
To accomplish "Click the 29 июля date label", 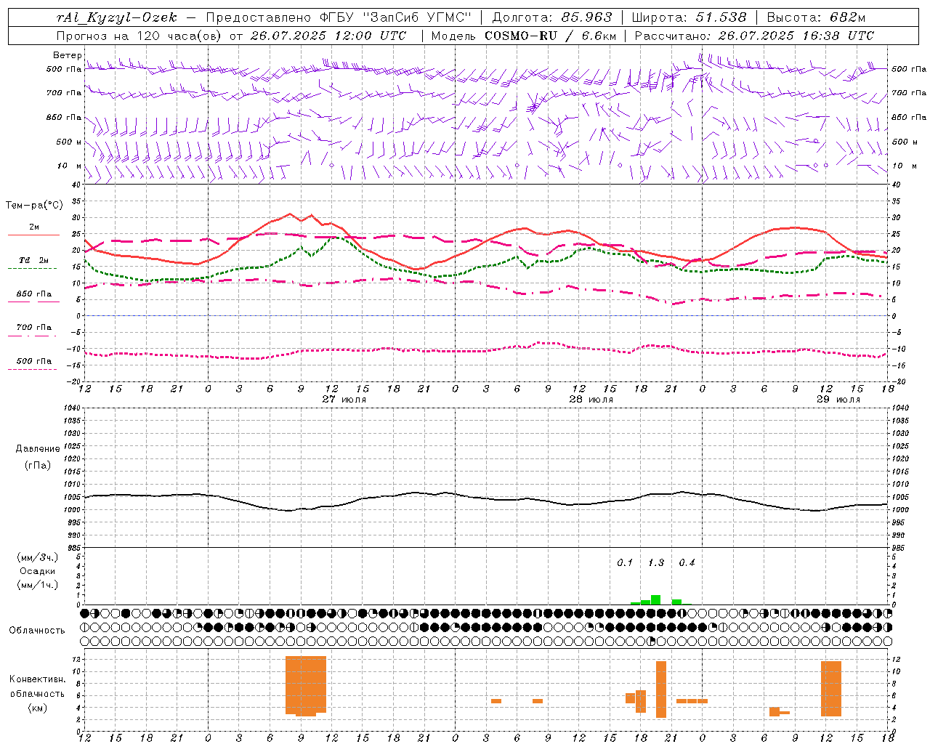I will click(x=838, y=400).
